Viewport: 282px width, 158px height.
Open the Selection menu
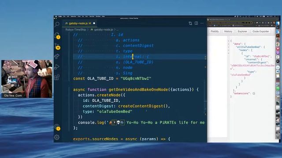pos(74,16)
